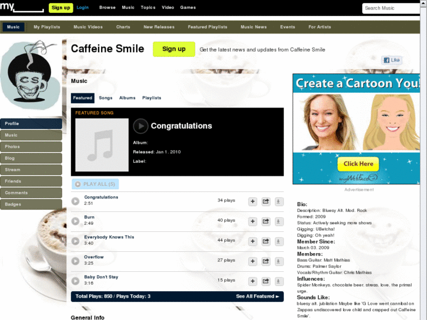Open Blog in the sidebar
This screenshot has width=427, height=320.
31,158
